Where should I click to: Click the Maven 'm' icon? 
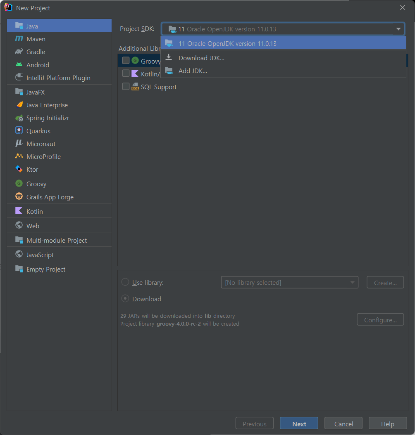[19, 38]
